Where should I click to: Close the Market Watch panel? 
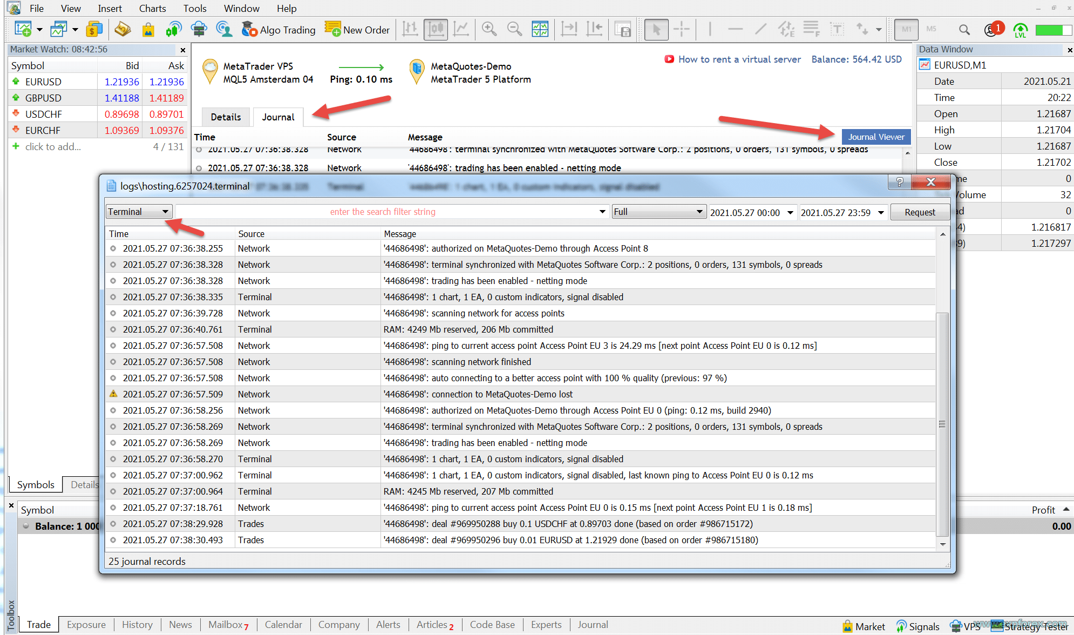182,50
